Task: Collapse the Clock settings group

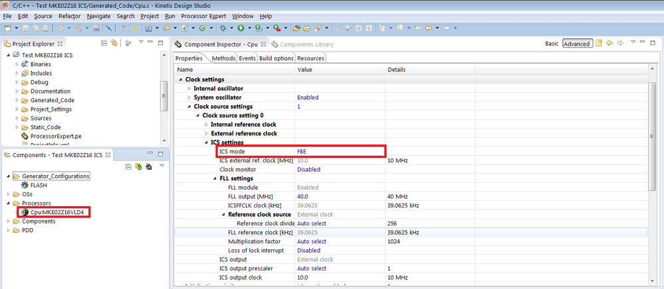Action: tap(181, 80)
